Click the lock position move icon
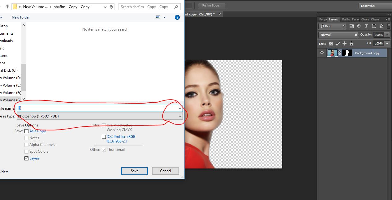 coord(344,43)
